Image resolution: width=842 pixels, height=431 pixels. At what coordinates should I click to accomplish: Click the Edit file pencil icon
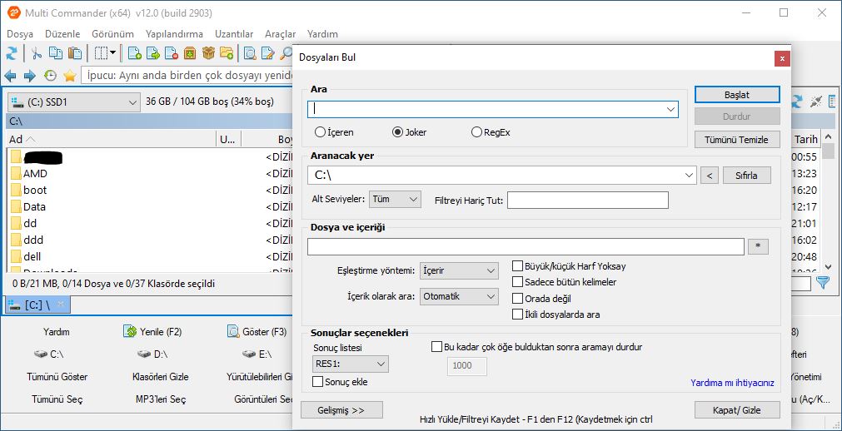267,53
